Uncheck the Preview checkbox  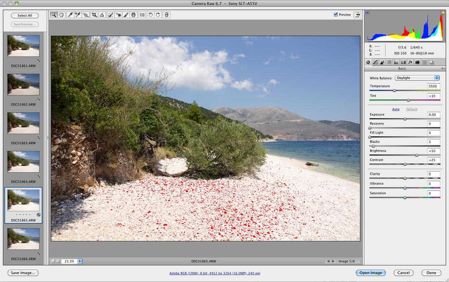click(x=336, y=15)
